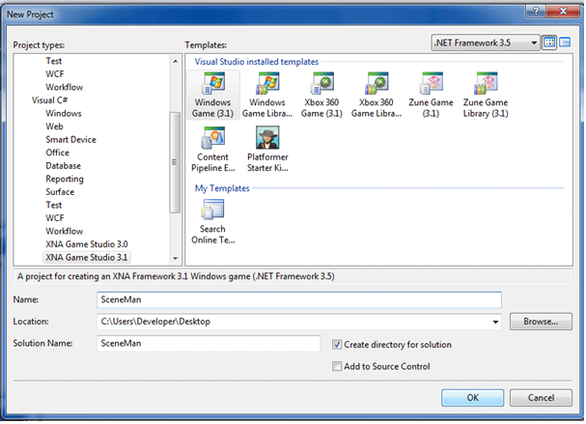Viewport: 586px width, 424px height.
Task: Click the project types scrollbar thumb
Action: coord(175,162)
